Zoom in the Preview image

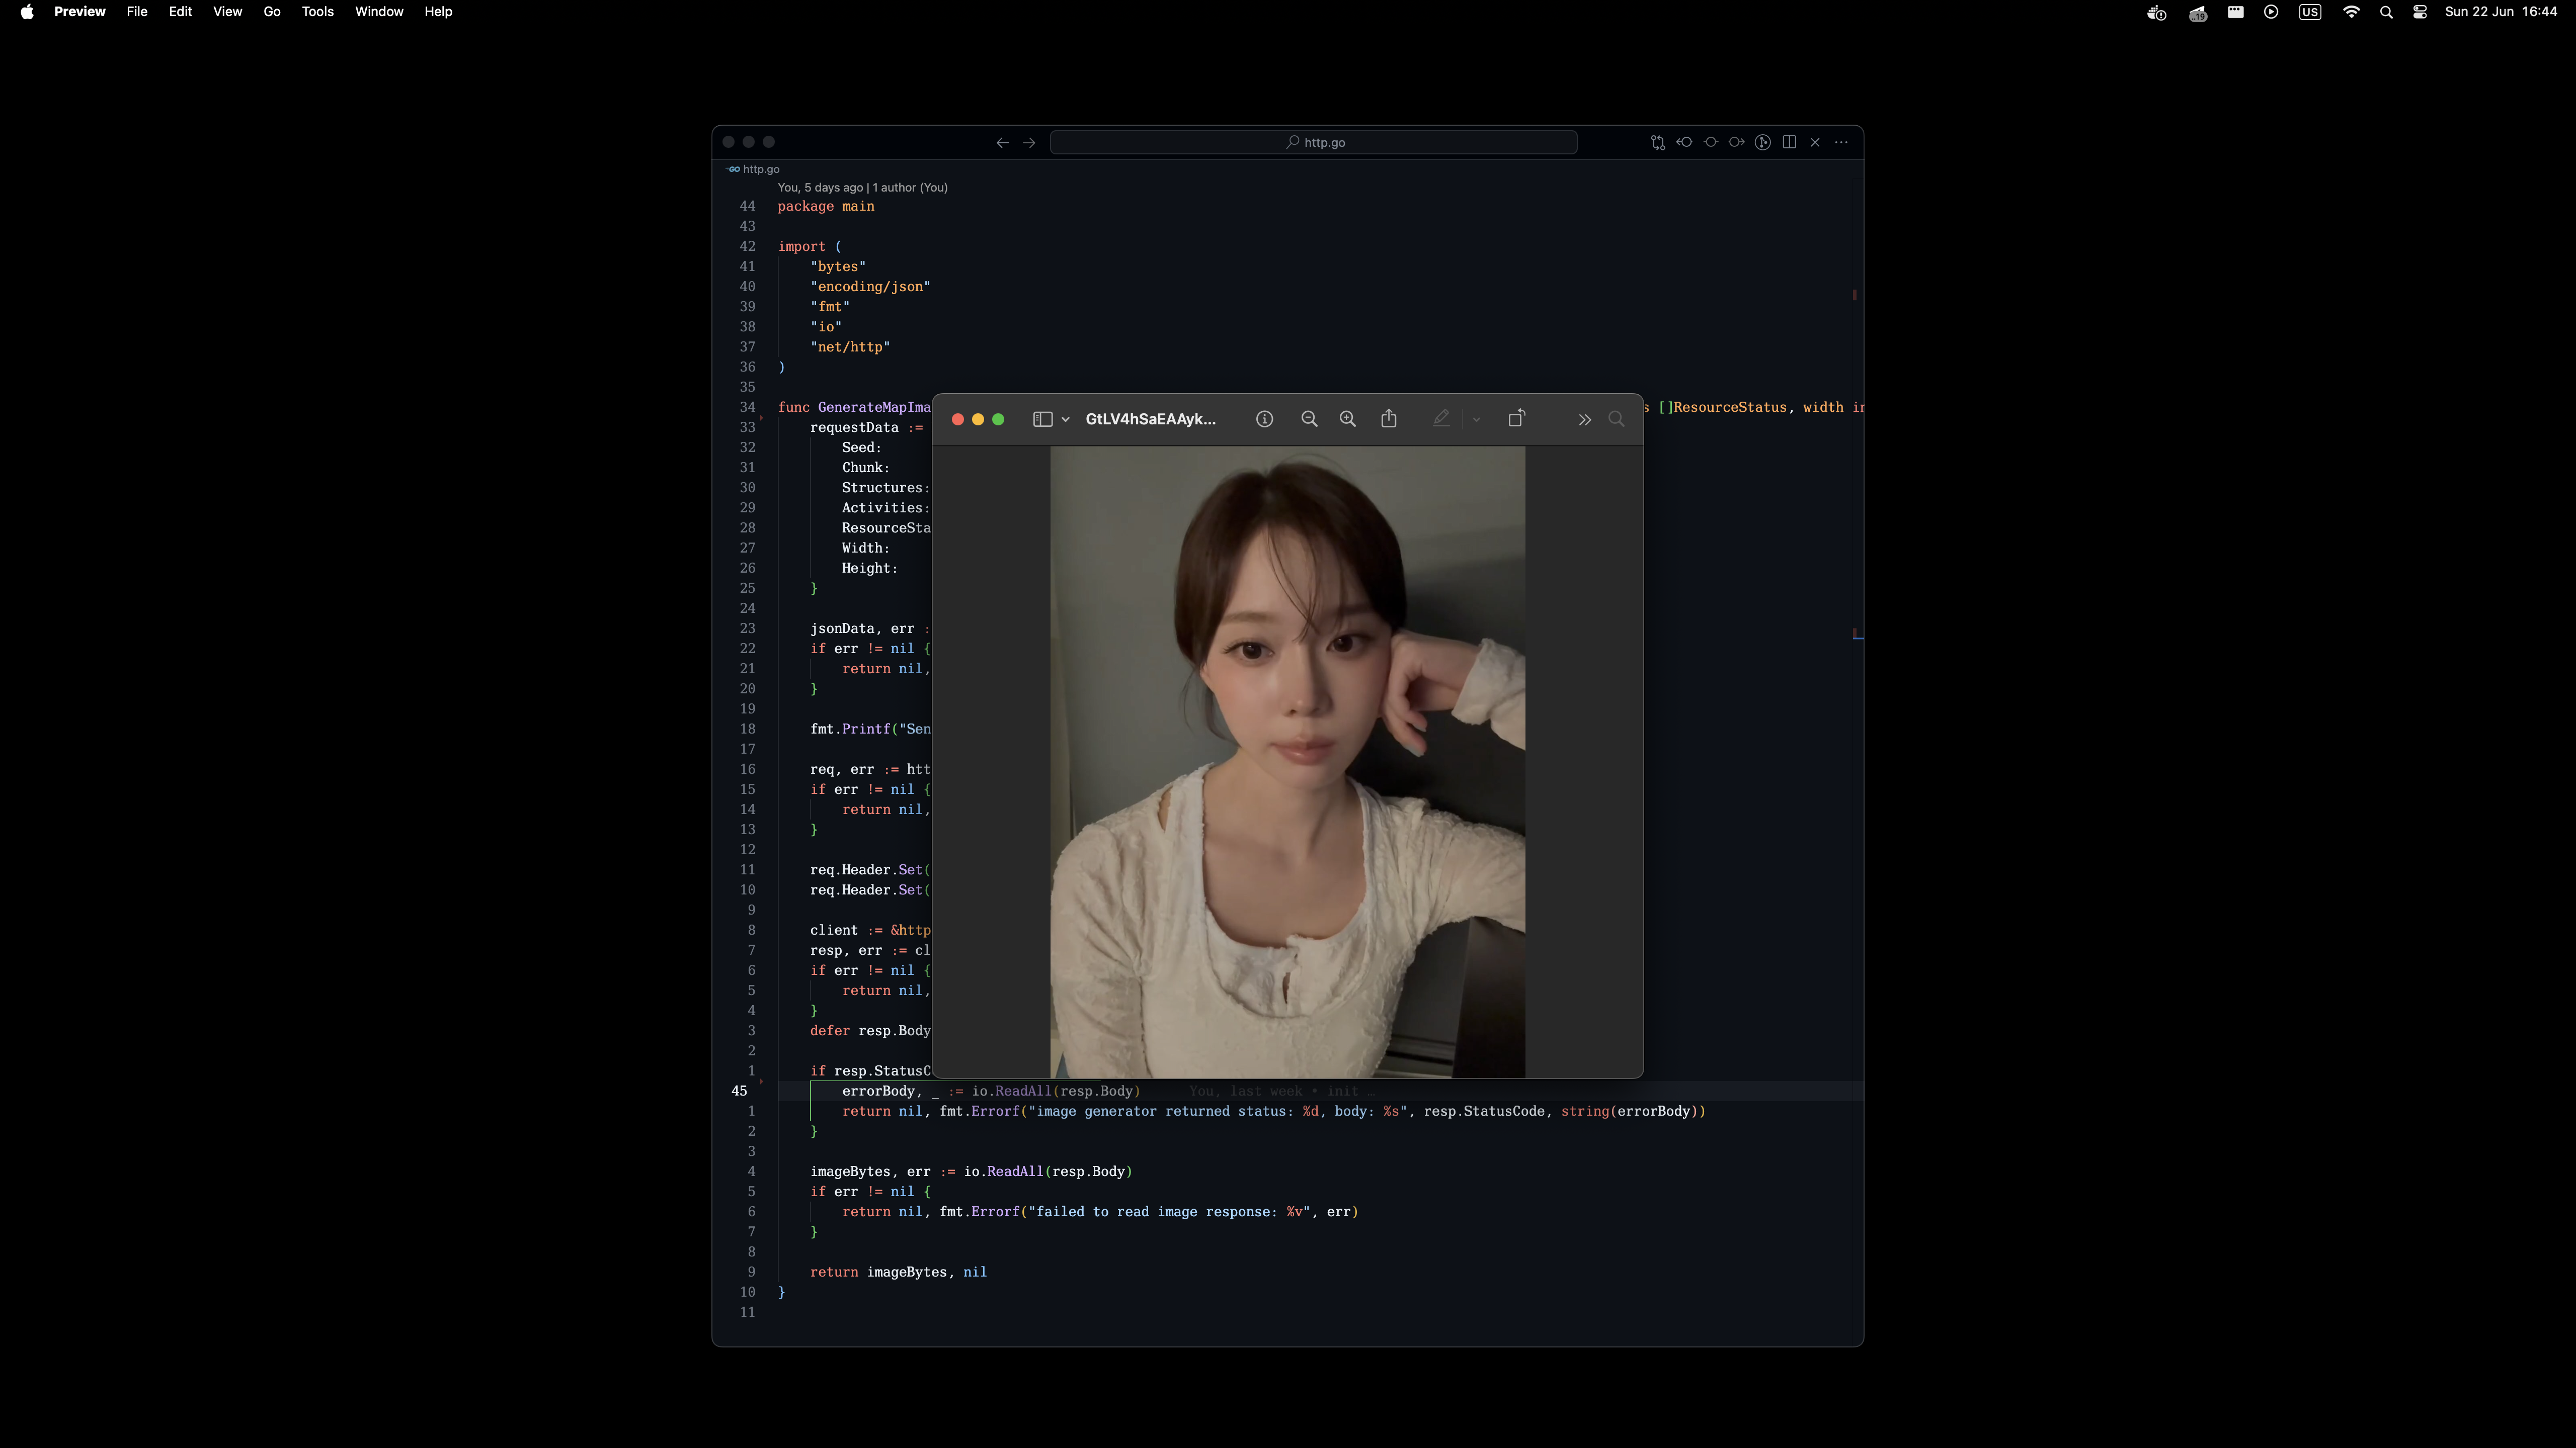tap(1348, 420)
